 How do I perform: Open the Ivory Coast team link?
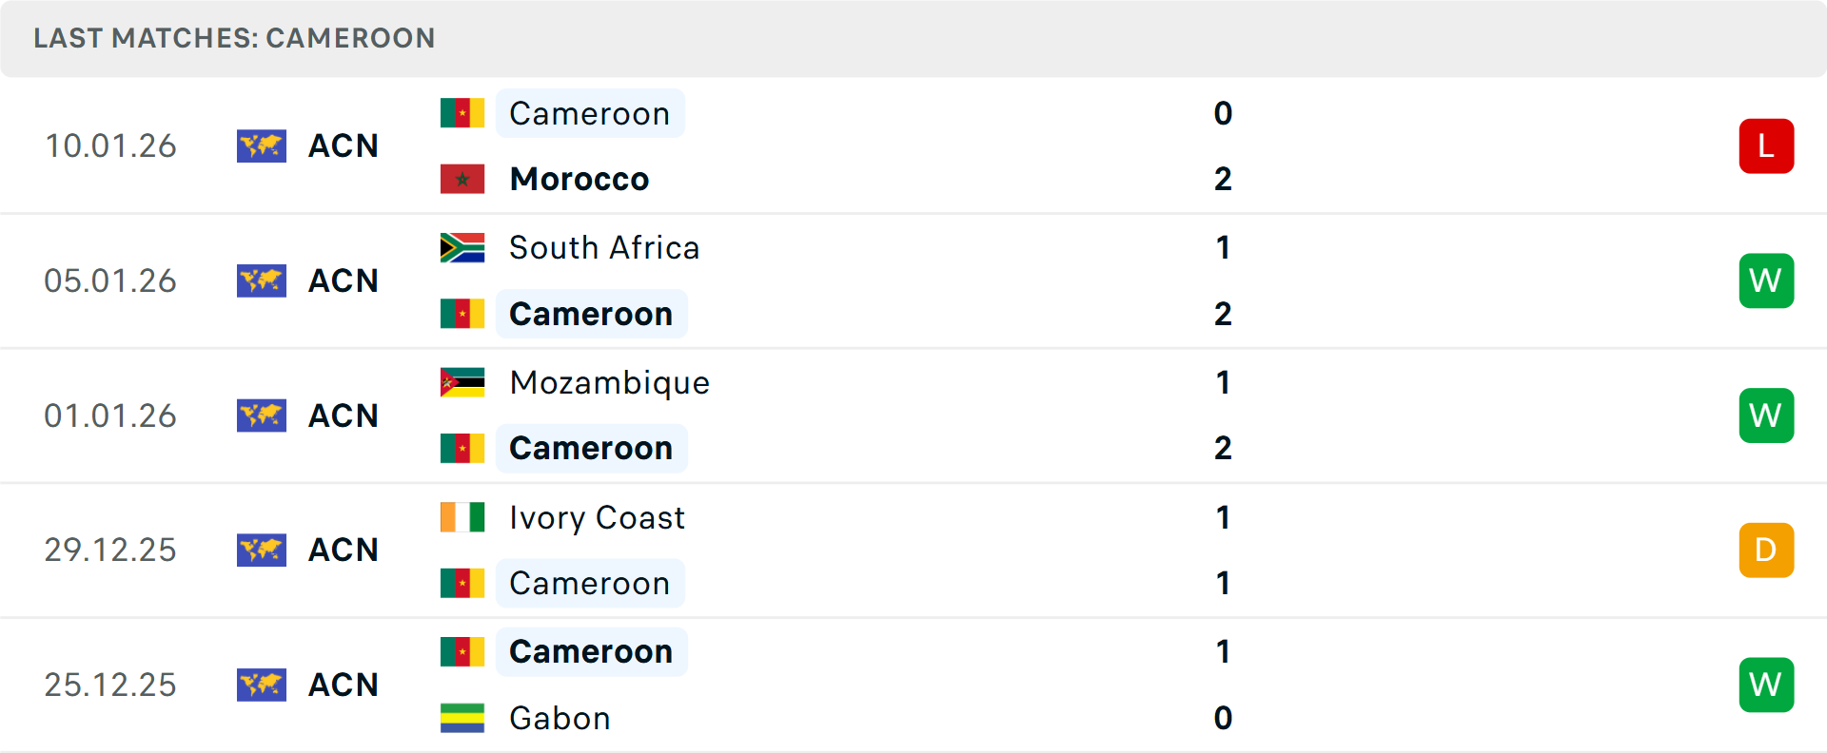(597, 517)
